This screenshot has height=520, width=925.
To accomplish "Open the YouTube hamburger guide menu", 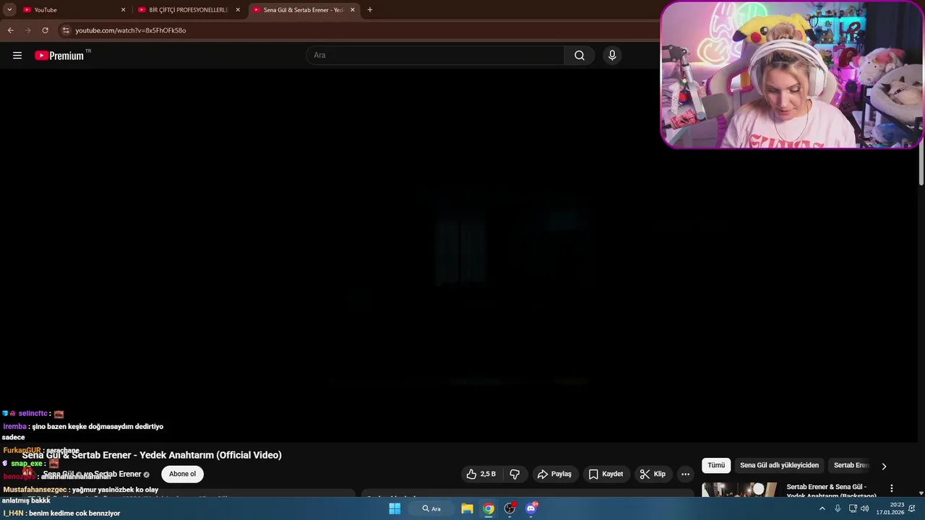I will [x=17, y=56].
